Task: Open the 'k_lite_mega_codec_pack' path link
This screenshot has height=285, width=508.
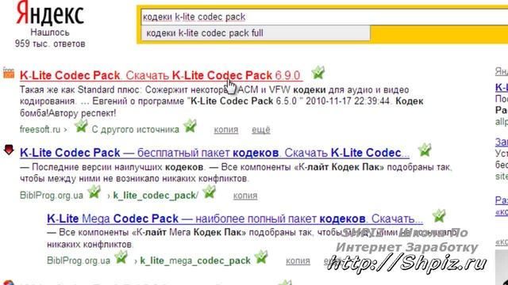Action: click(x=195, y=260)
